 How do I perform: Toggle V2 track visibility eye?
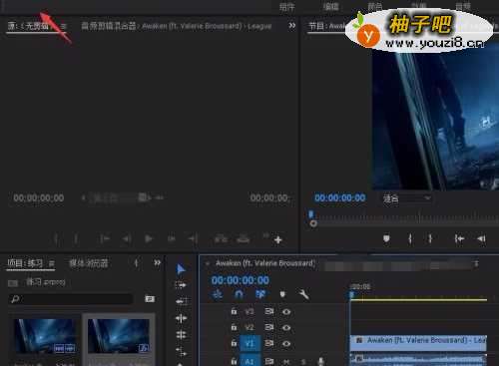[286, 328]
